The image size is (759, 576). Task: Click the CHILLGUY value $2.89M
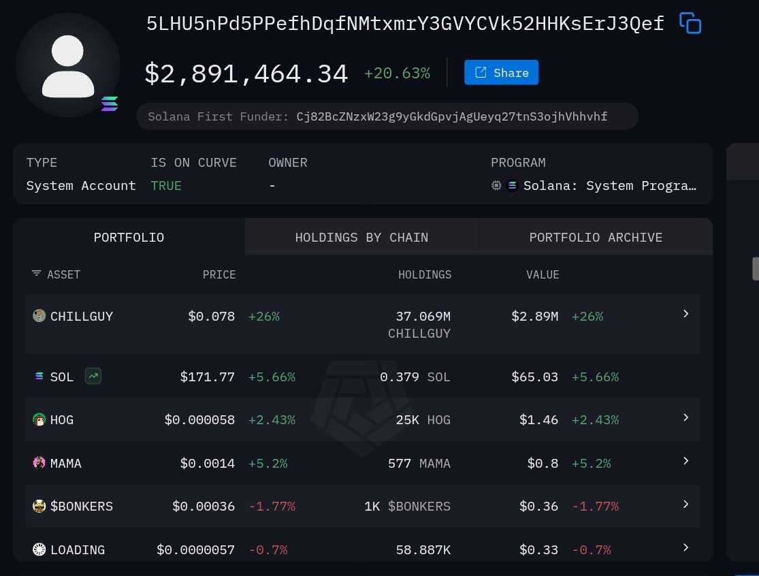535,317
